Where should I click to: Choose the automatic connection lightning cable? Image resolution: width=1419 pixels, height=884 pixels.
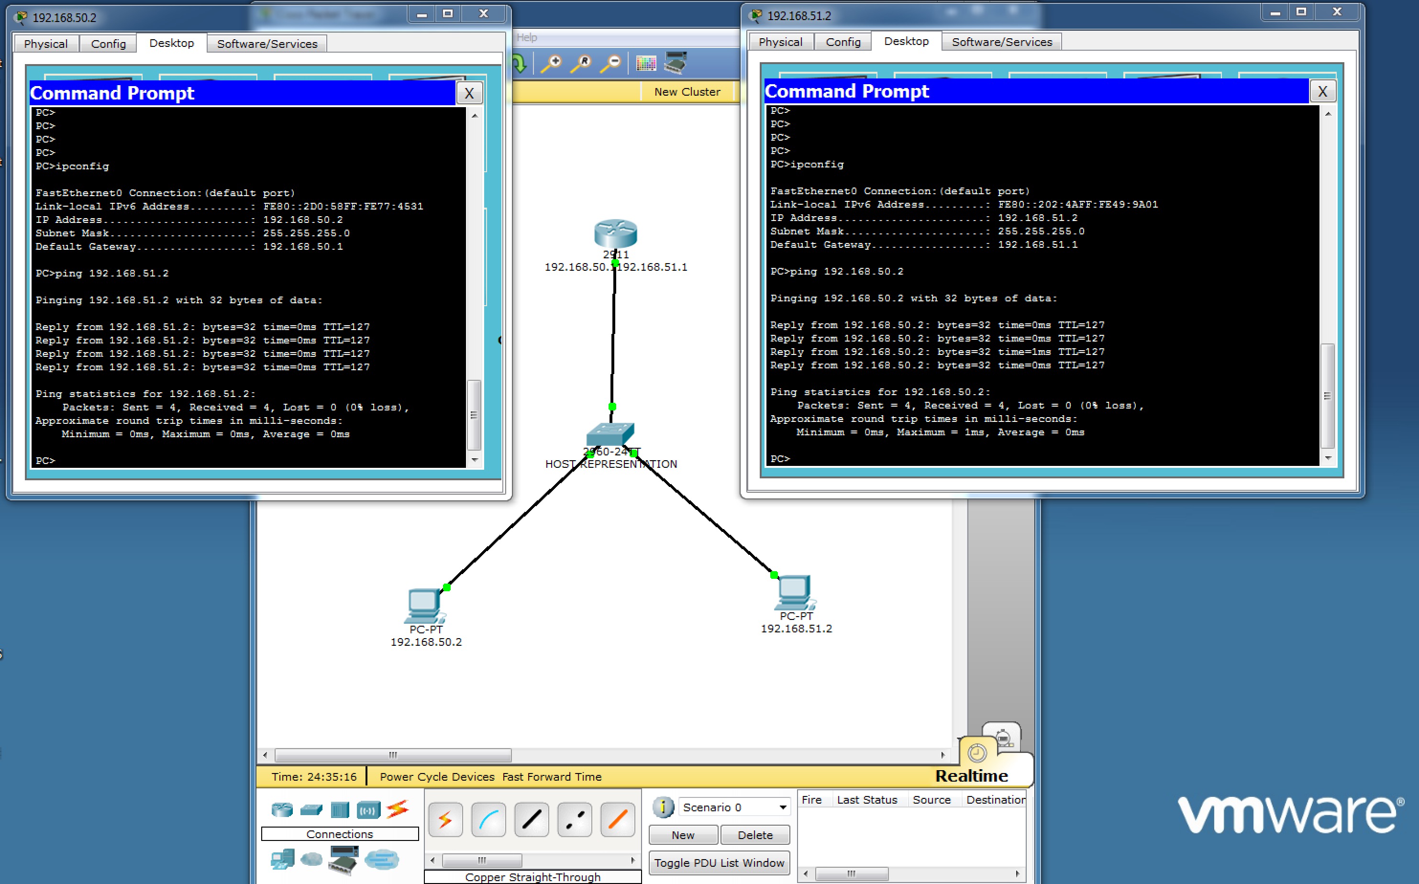coord(445,820)
